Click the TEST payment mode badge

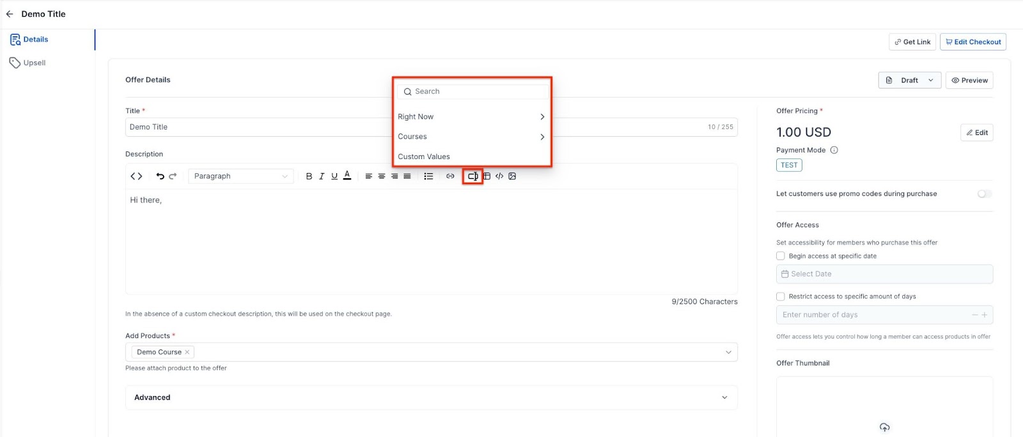789,165
